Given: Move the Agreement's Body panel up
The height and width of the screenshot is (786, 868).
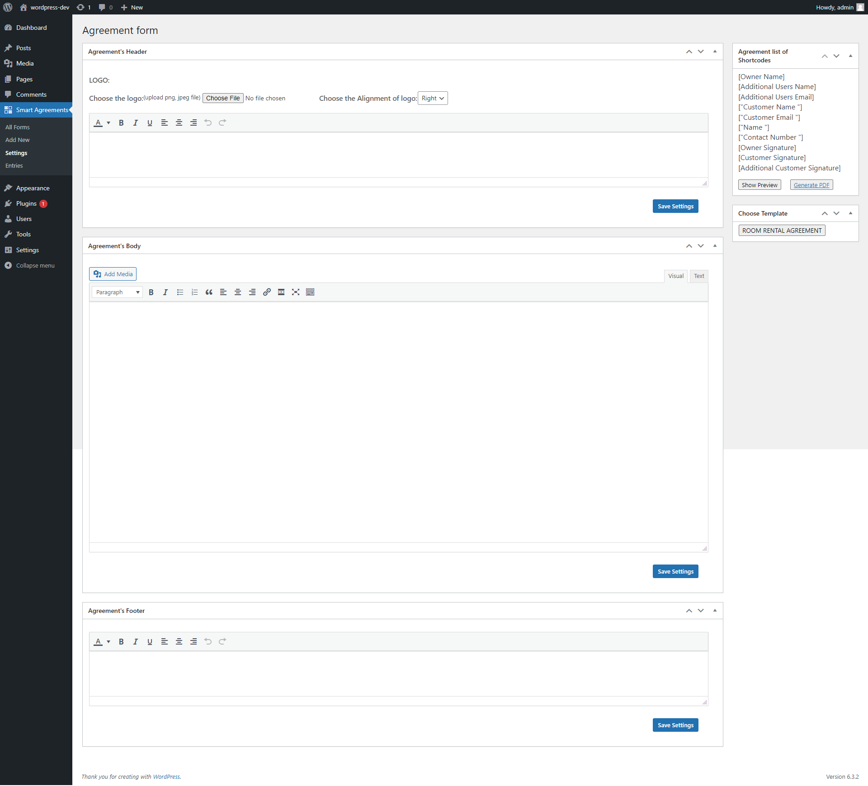Looking at the screenshot, I should [689, 246].
